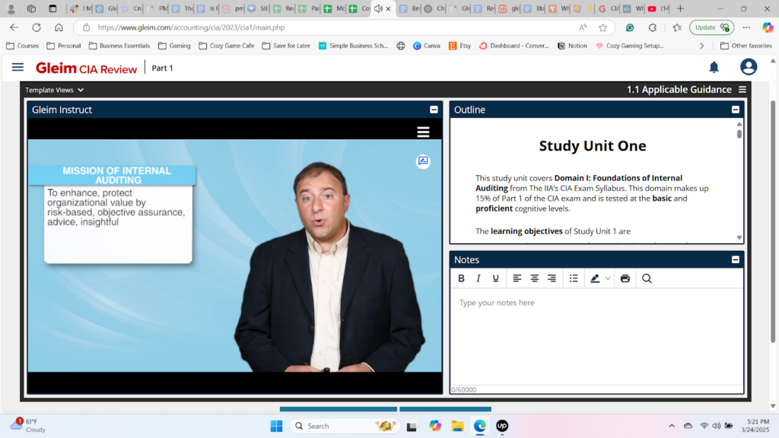The height and width of the screenshot is (438, 779).
Task: Apply bold formatting in the Notes toolbar
Action: click(x=462, y=278)
